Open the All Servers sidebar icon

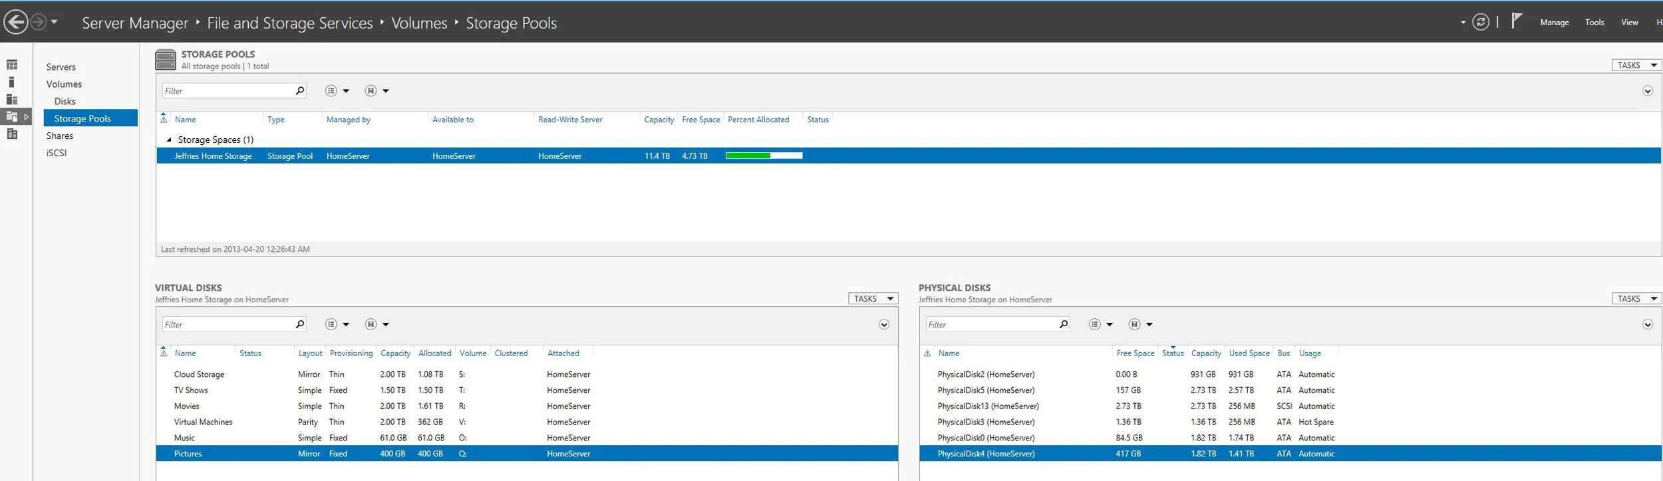pos(12,99)
